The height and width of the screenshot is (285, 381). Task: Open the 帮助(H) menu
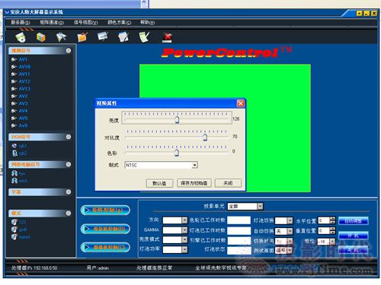[x=147, y=22]
